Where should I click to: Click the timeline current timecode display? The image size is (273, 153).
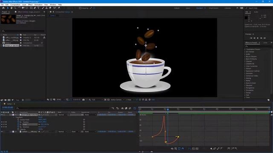(x=8, y=108)
